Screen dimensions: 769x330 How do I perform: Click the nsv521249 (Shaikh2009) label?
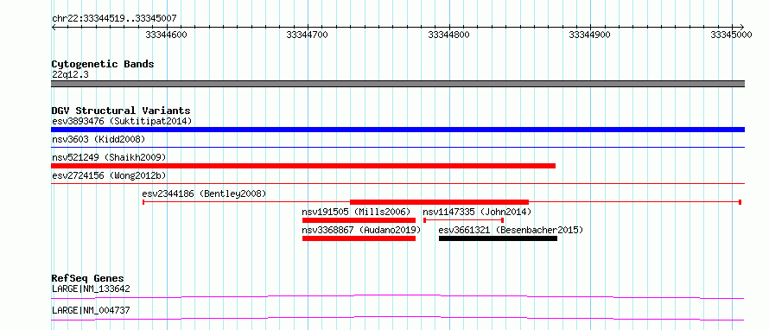(x=109, y=157)
